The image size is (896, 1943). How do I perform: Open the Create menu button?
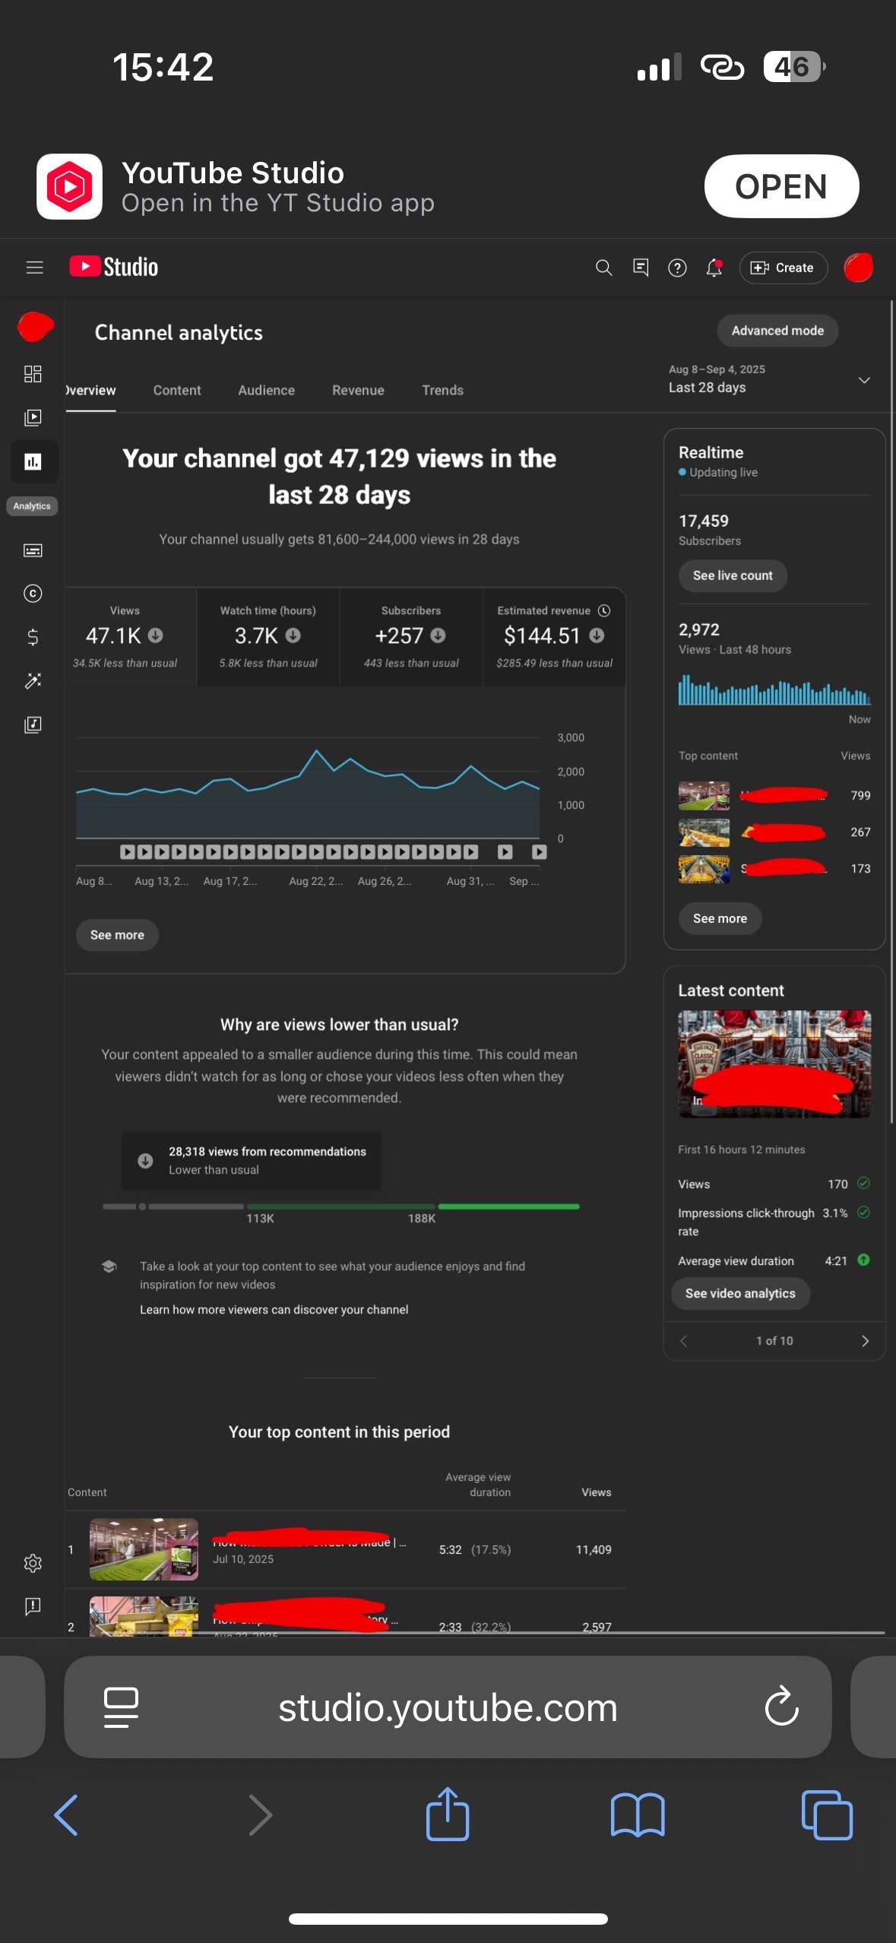tap(783, 268)
